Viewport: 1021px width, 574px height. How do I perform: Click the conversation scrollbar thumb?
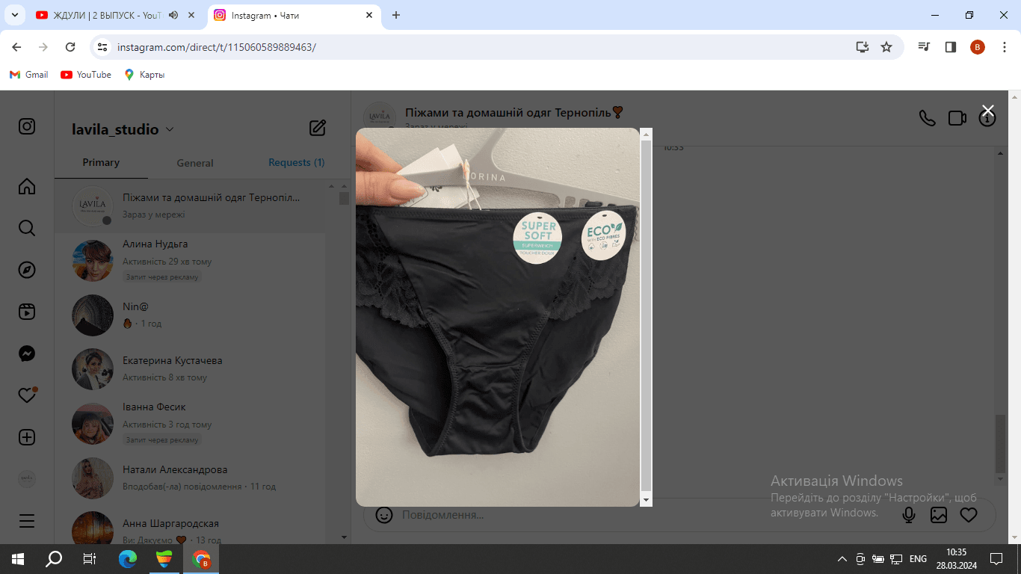click(x=1000, y=443)
